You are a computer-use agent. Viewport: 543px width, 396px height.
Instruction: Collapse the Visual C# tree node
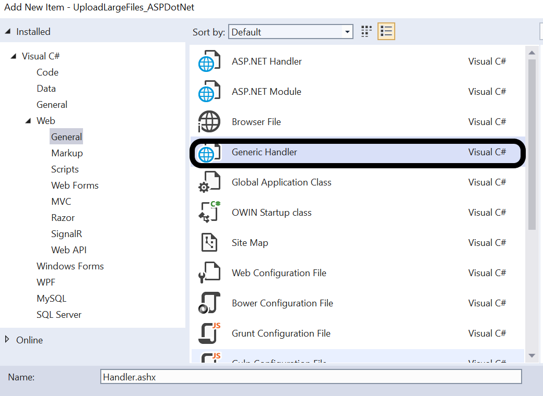pyautogui.click(x=14, y=56)
